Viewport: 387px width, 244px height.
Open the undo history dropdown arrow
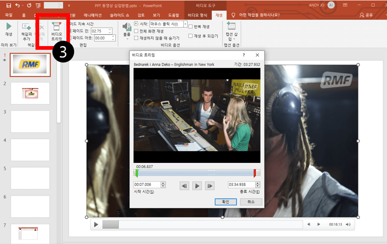(22, 5)
